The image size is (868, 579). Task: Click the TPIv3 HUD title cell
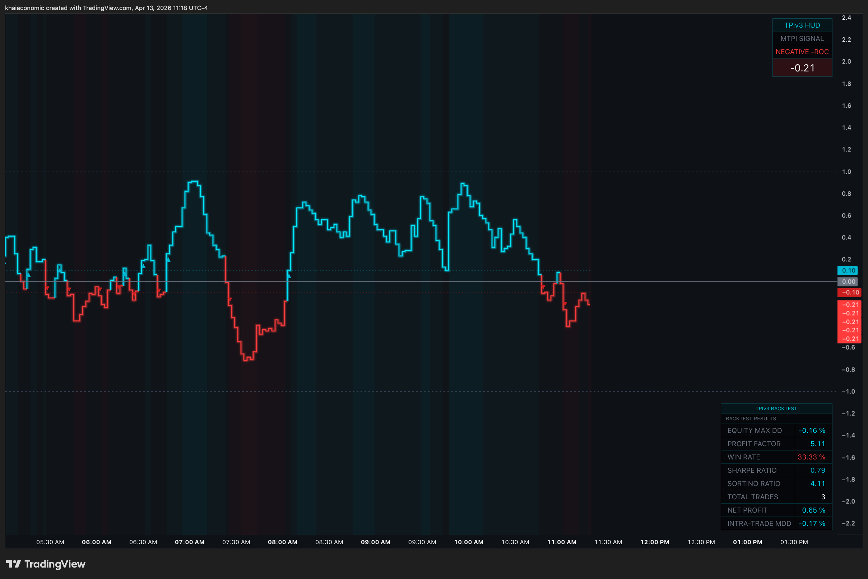(x=802, y=25)
